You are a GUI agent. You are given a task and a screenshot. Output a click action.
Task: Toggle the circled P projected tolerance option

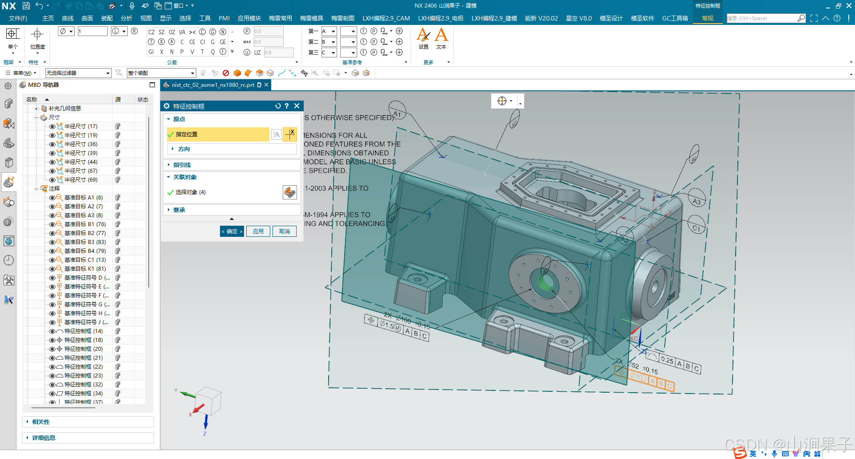pyautogui.click(x=247, y=31)
